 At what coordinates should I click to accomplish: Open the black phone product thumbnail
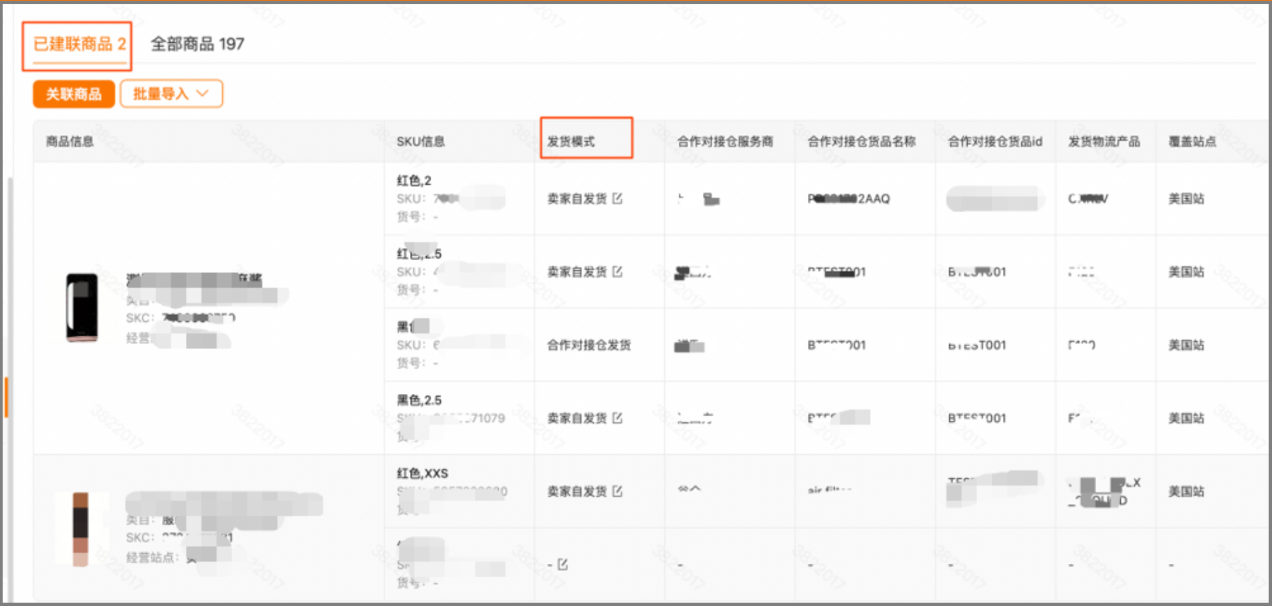(82, 308)
